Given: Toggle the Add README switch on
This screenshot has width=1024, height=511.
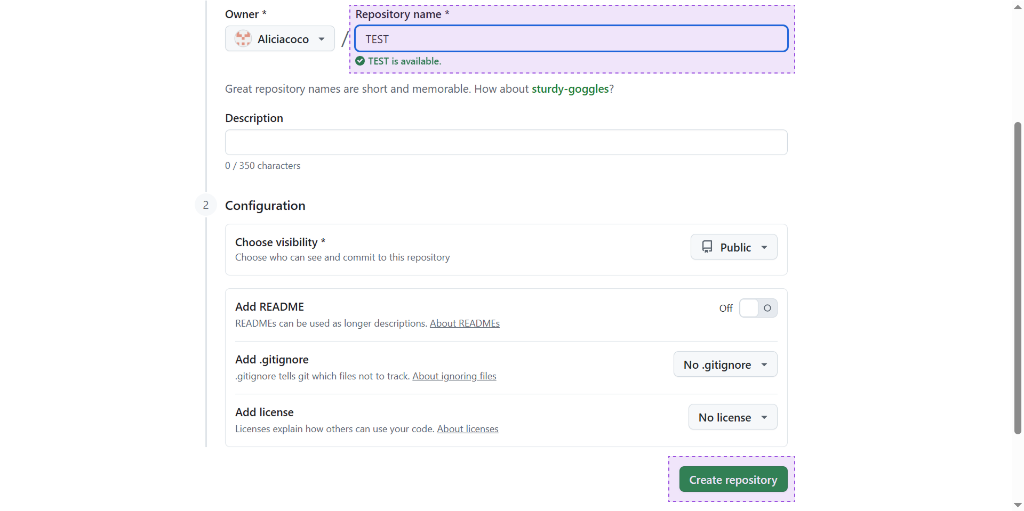Looking at the screenshot, I should (758, 308).
